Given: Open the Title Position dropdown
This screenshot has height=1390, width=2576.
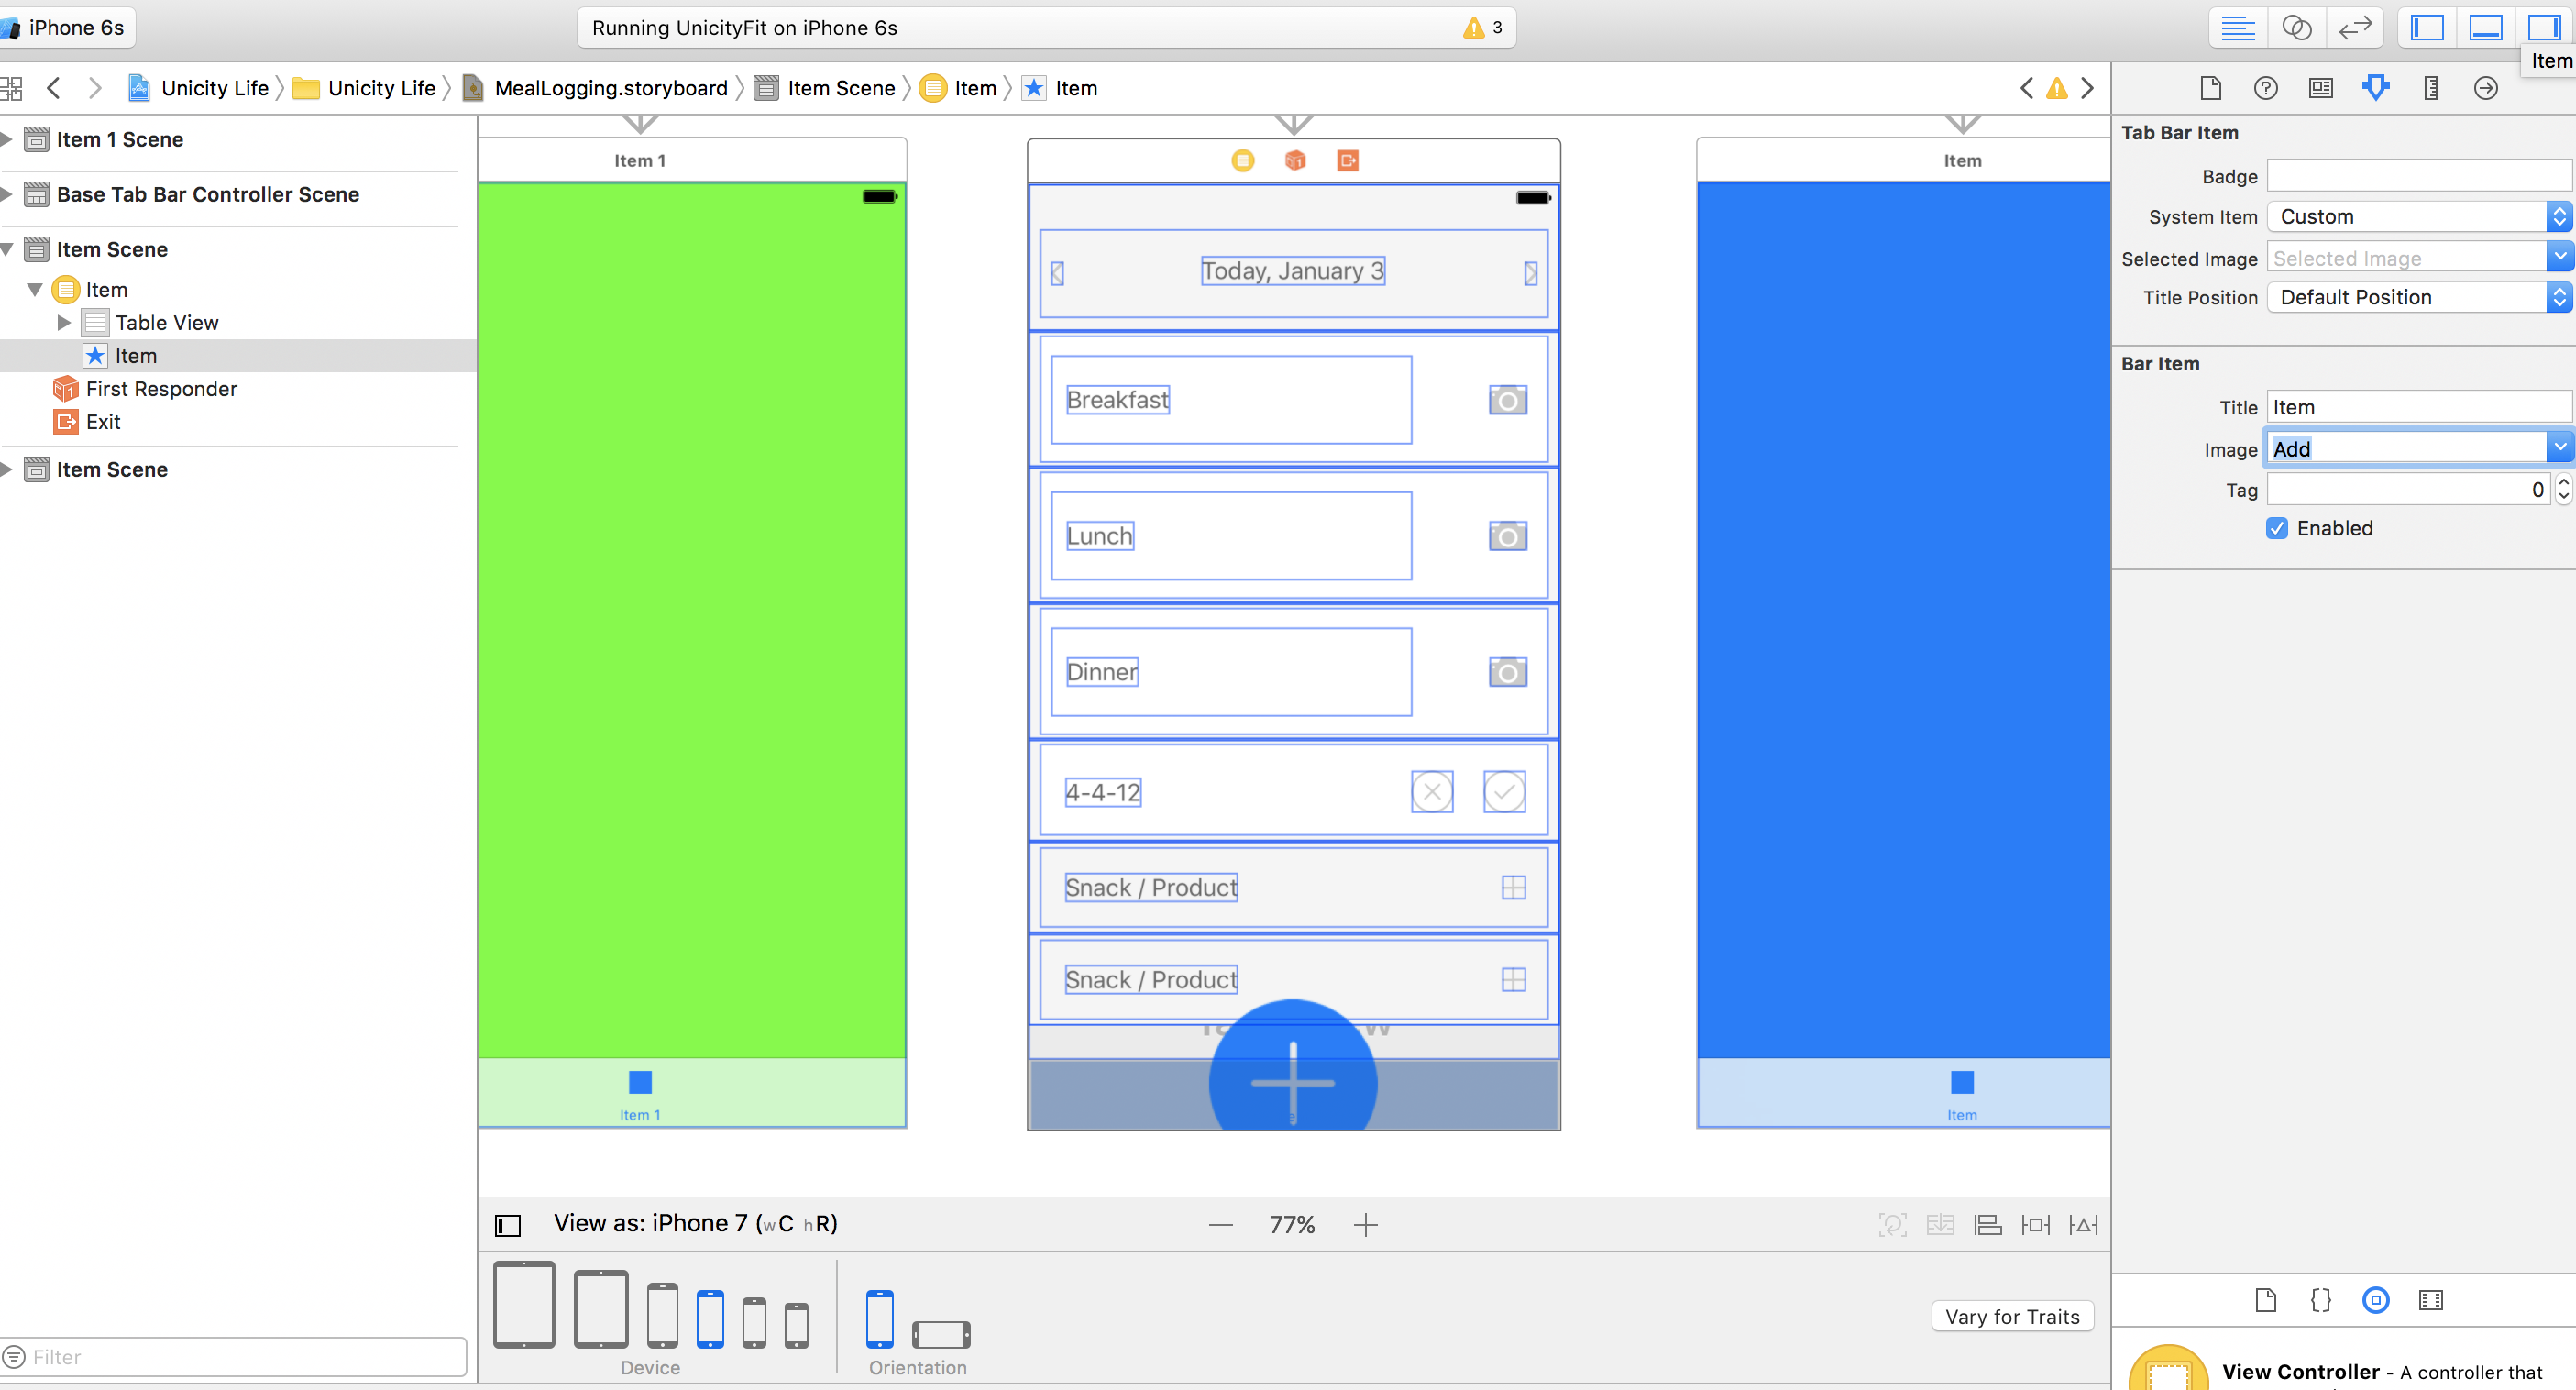Looking at the screenshot, I should 2418,297.
